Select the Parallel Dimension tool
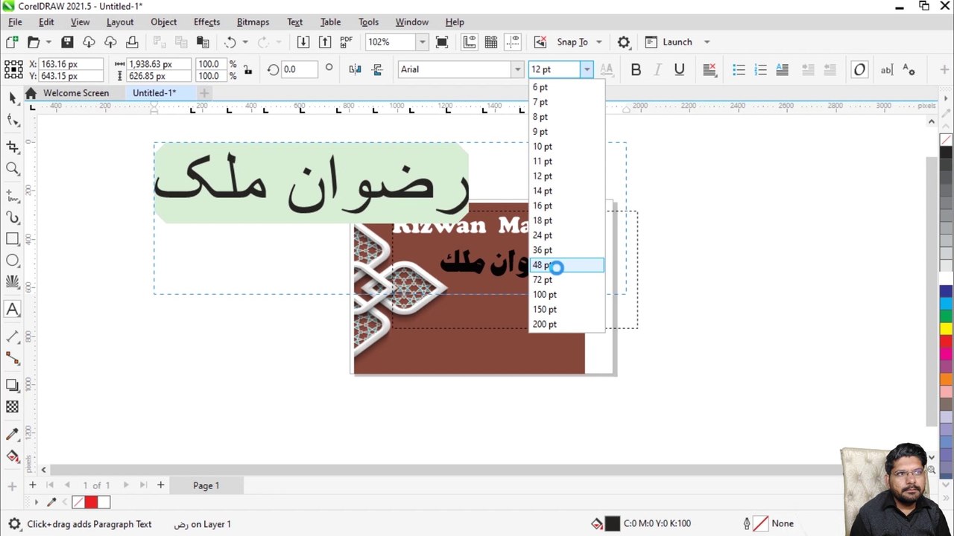Image resolution: width=954 pixels, height=536 pixels. pos(13,336)
